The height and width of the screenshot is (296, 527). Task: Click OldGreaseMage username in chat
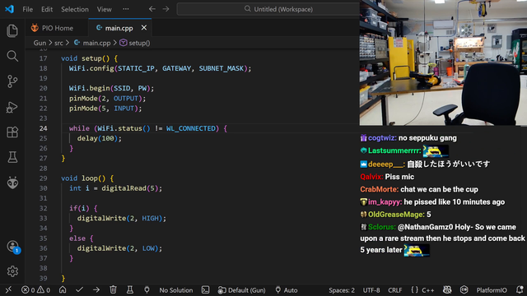[396, 215]
